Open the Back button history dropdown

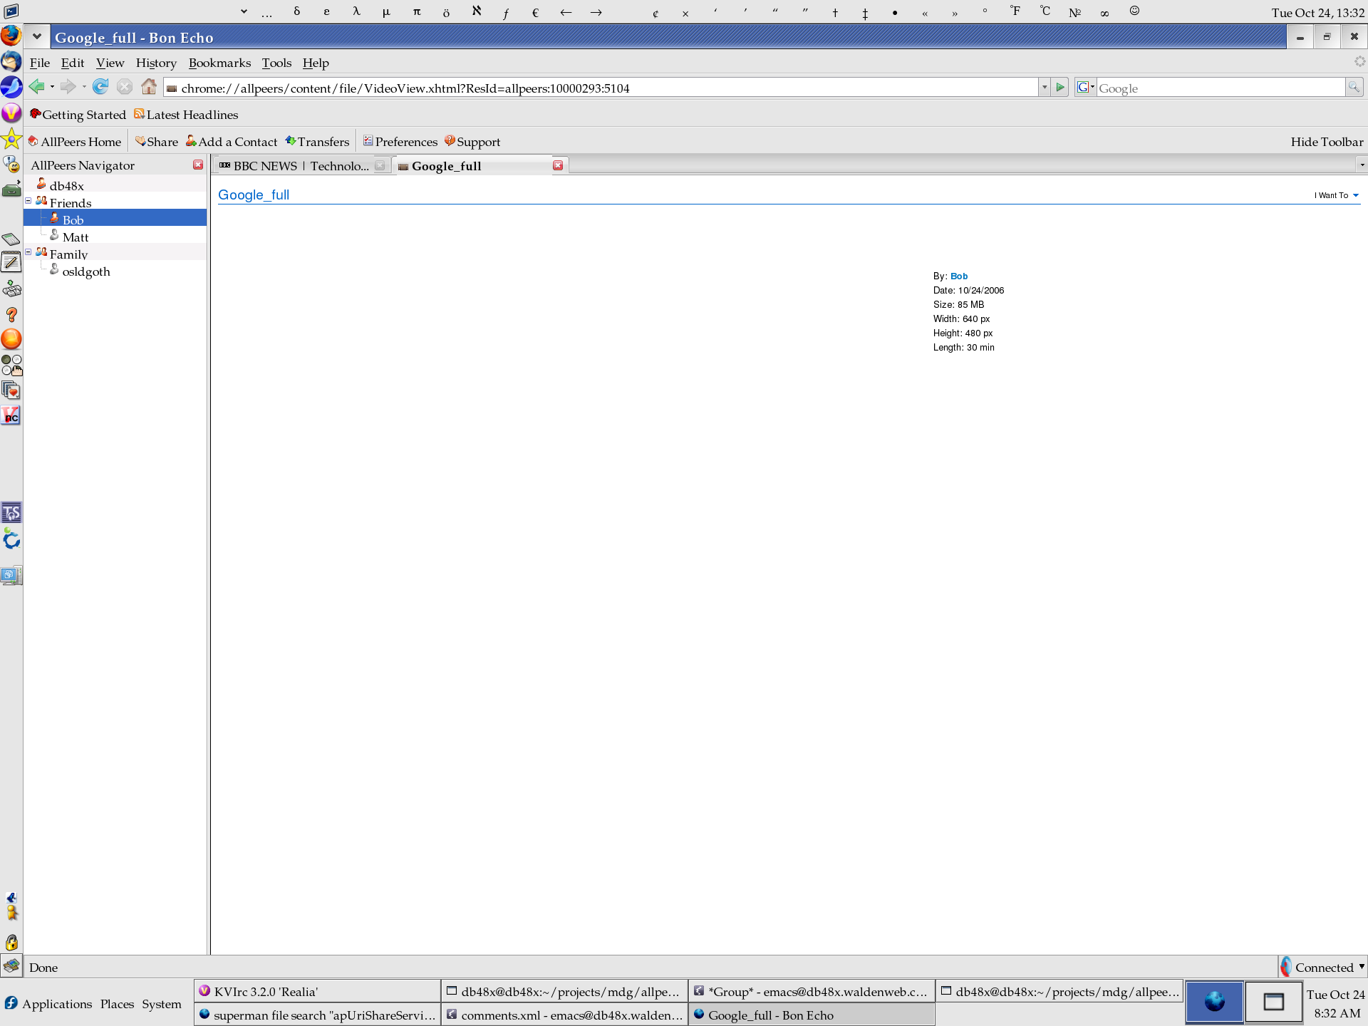(x=52, y=87)
